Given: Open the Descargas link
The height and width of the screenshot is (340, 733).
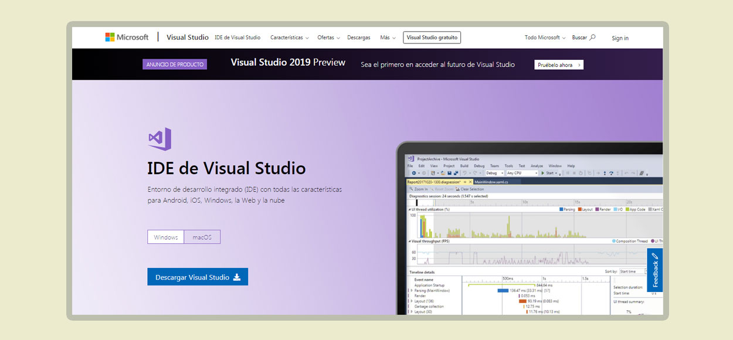Looking at the screenshot, I should pyautogui.click(x=359, y=38).
